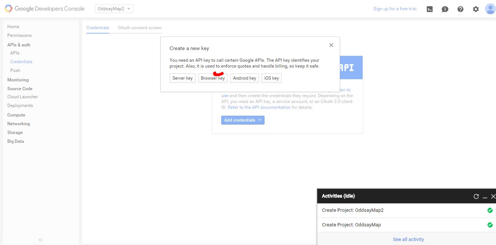Viewport: 496px width, 245px height.
Task: Click the green checkmark for OddsayMap2 project
Action: pyautogui.click(x=490, y=210)
